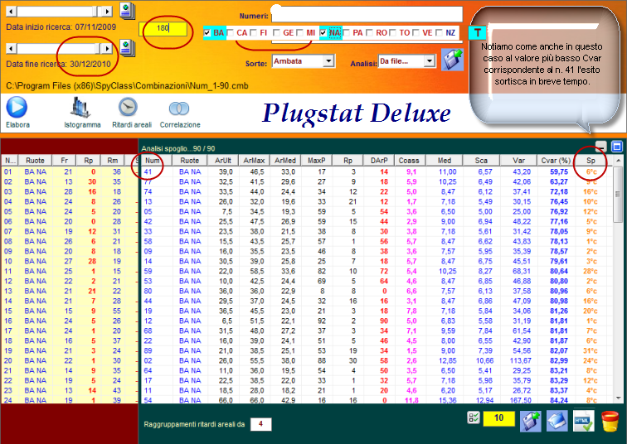Click calendar icon beside Data inizio ricerca
This screenshot has width=627, height=444.
coord(127,11)
